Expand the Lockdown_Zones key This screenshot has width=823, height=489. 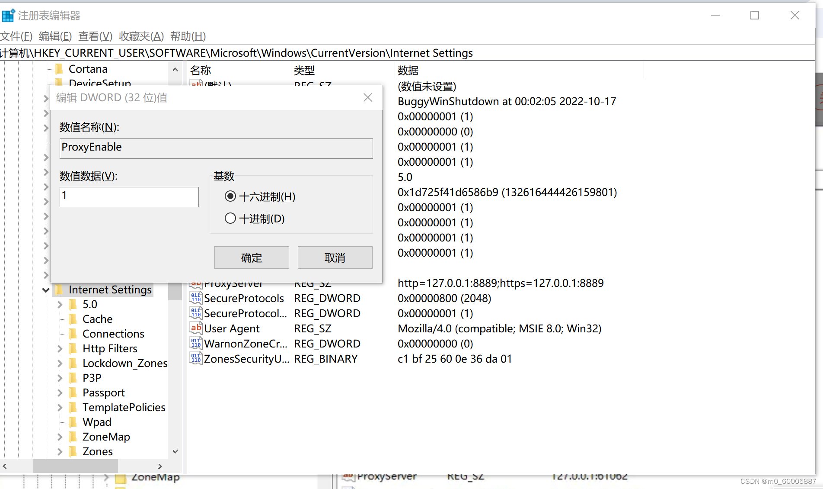(60, 363)
